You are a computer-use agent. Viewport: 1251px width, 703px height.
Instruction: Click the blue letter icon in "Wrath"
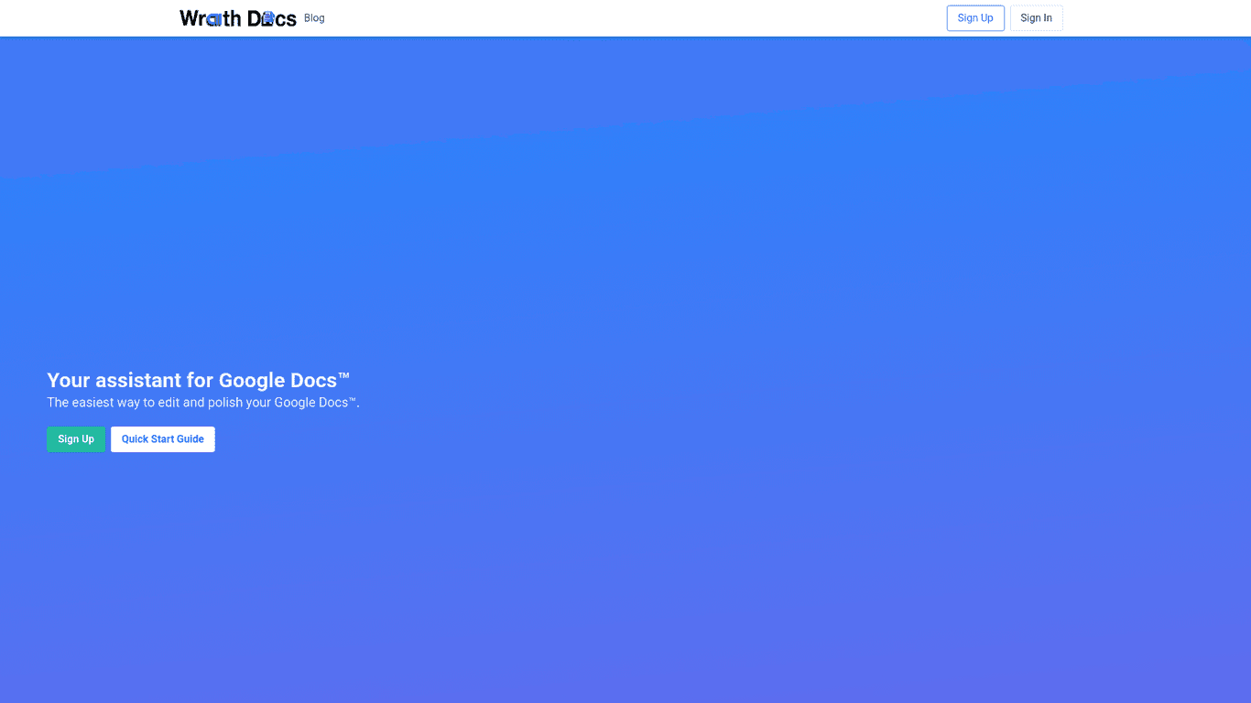(x=213, y=19)
